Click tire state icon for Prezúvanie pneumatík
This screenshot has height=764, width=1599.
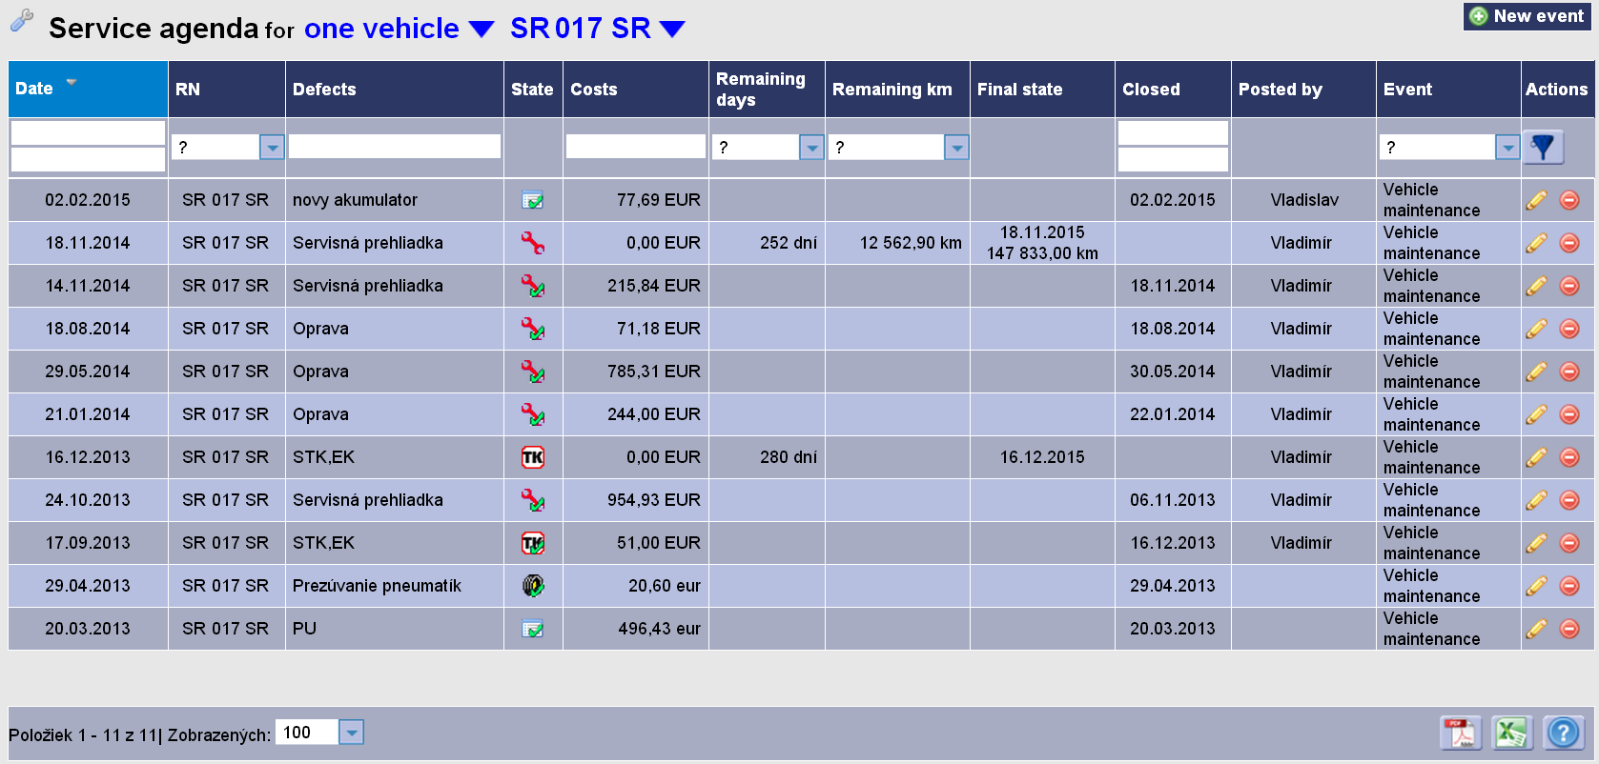(533, 586)
